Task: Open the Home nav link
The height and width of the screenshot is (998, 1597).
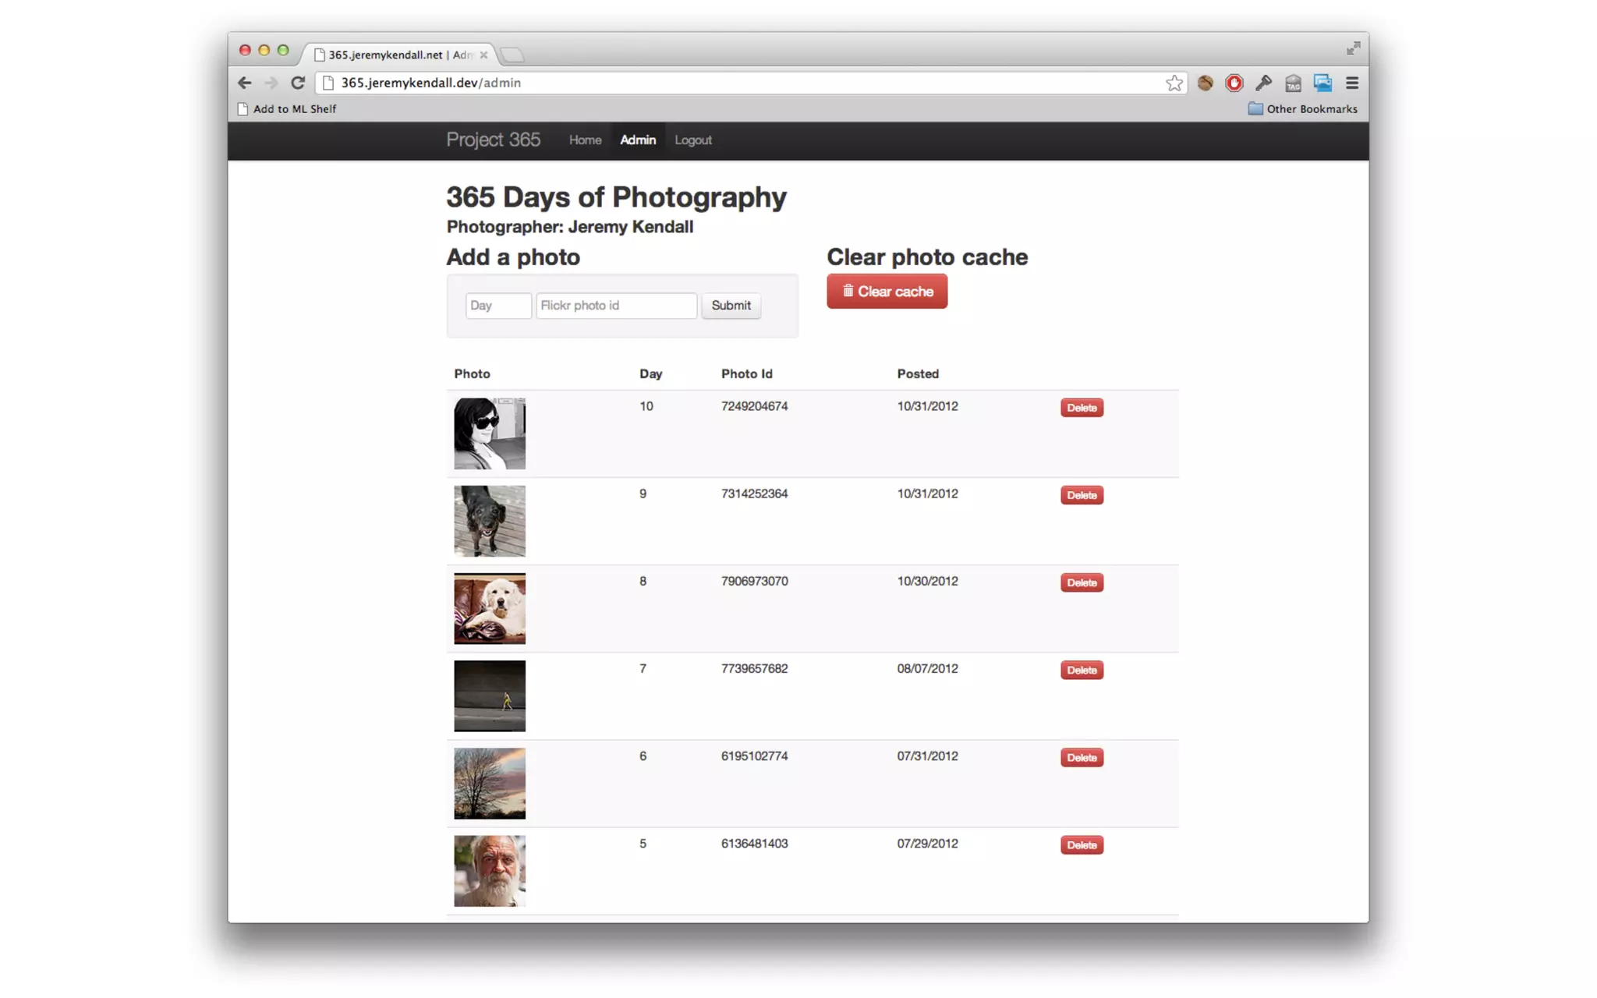Action: [x=585, y=140]
